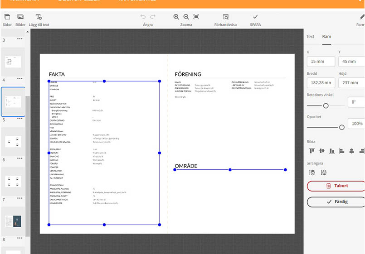
Task: Select the Ram tab
Action: tap(326, 37)
